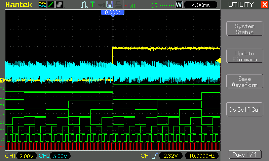Click the 2.32V trigger level readout
This screenshot has width=269, height=161.
(x=171, y=156)
